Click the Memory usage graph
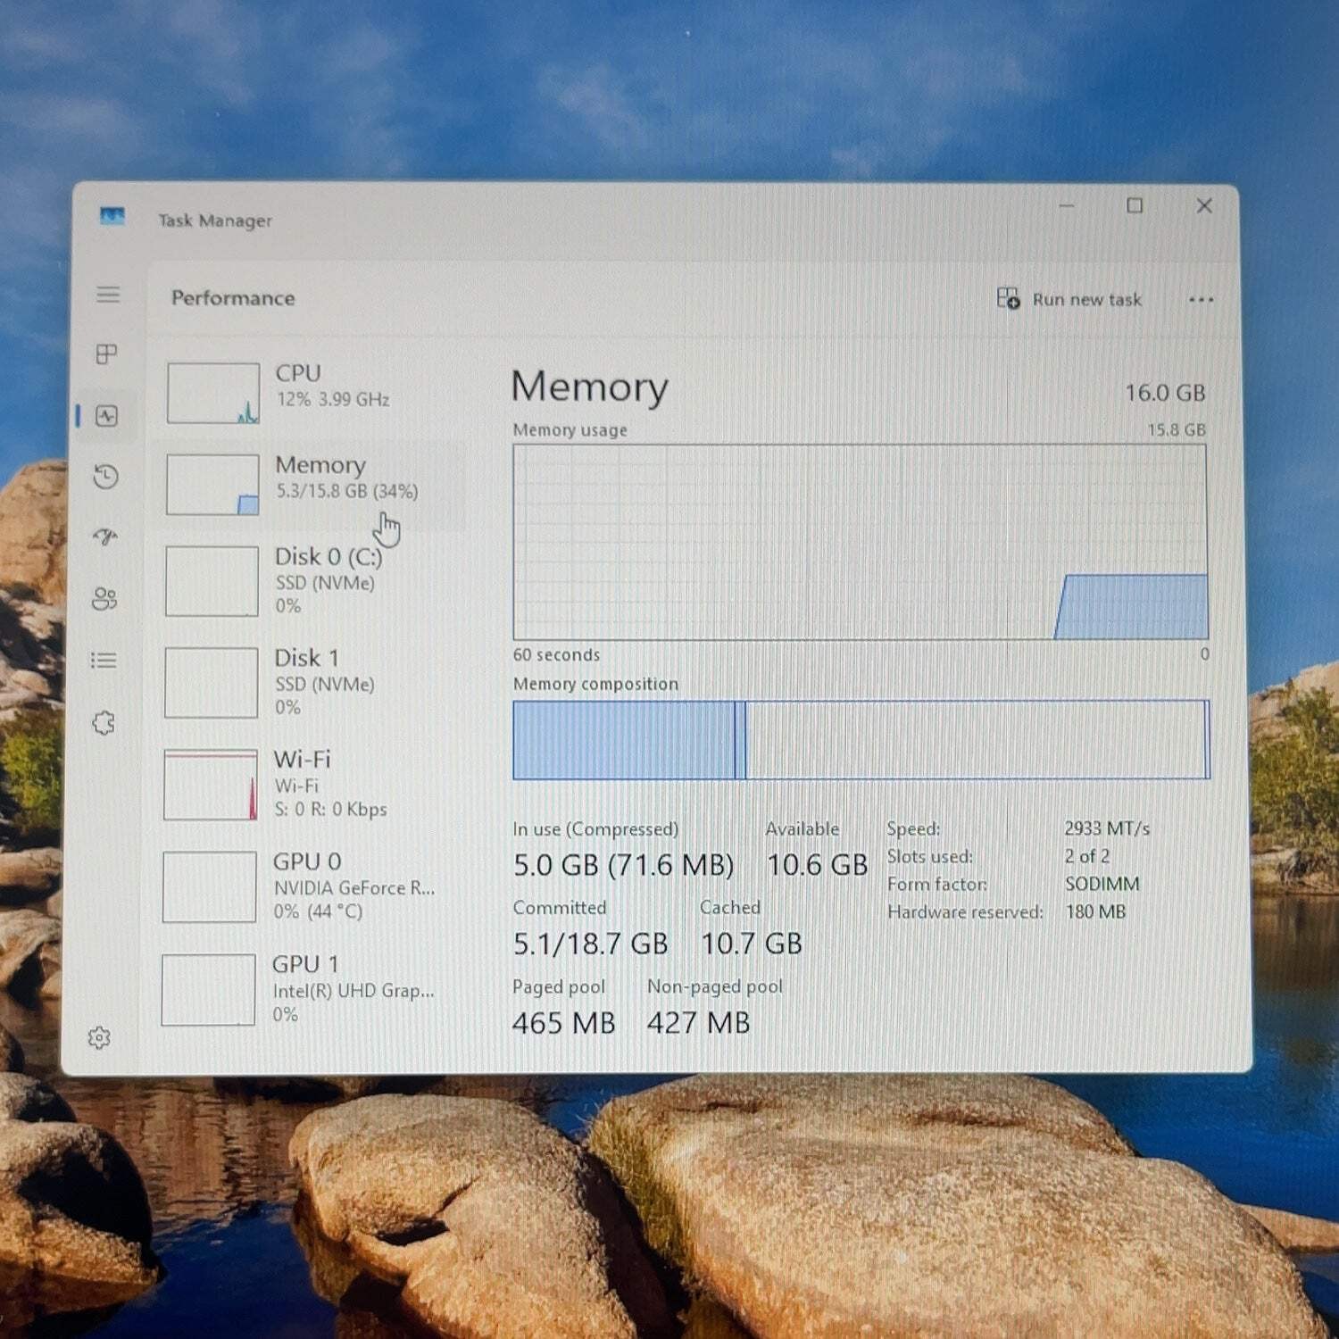1339x1339 pixels. 861,542
